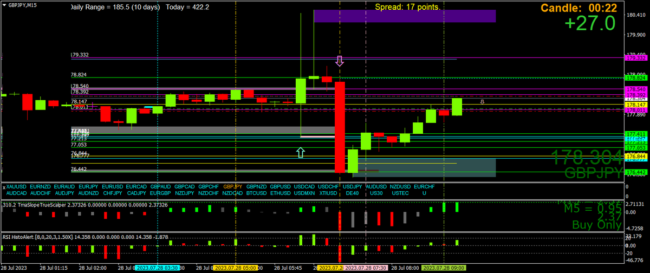Choose GBPCHF in symbol changer
The width and height of the screenshot is (650, 273).
209,186
